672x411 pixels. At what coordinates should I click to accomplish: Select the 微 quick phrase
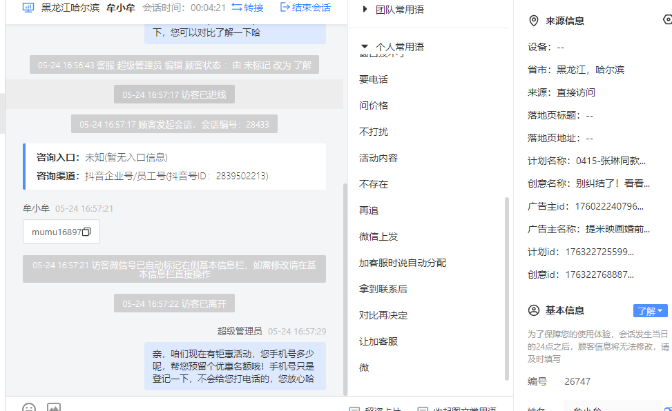364,368
